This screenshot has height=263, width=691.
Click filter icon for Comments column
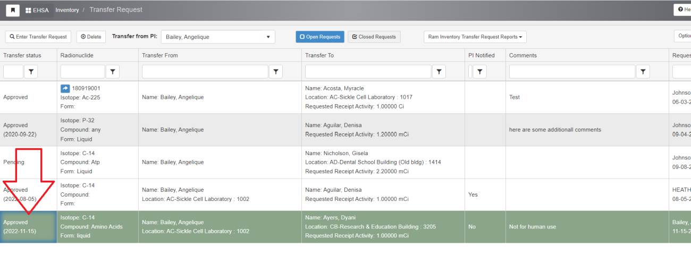(643, 72)
